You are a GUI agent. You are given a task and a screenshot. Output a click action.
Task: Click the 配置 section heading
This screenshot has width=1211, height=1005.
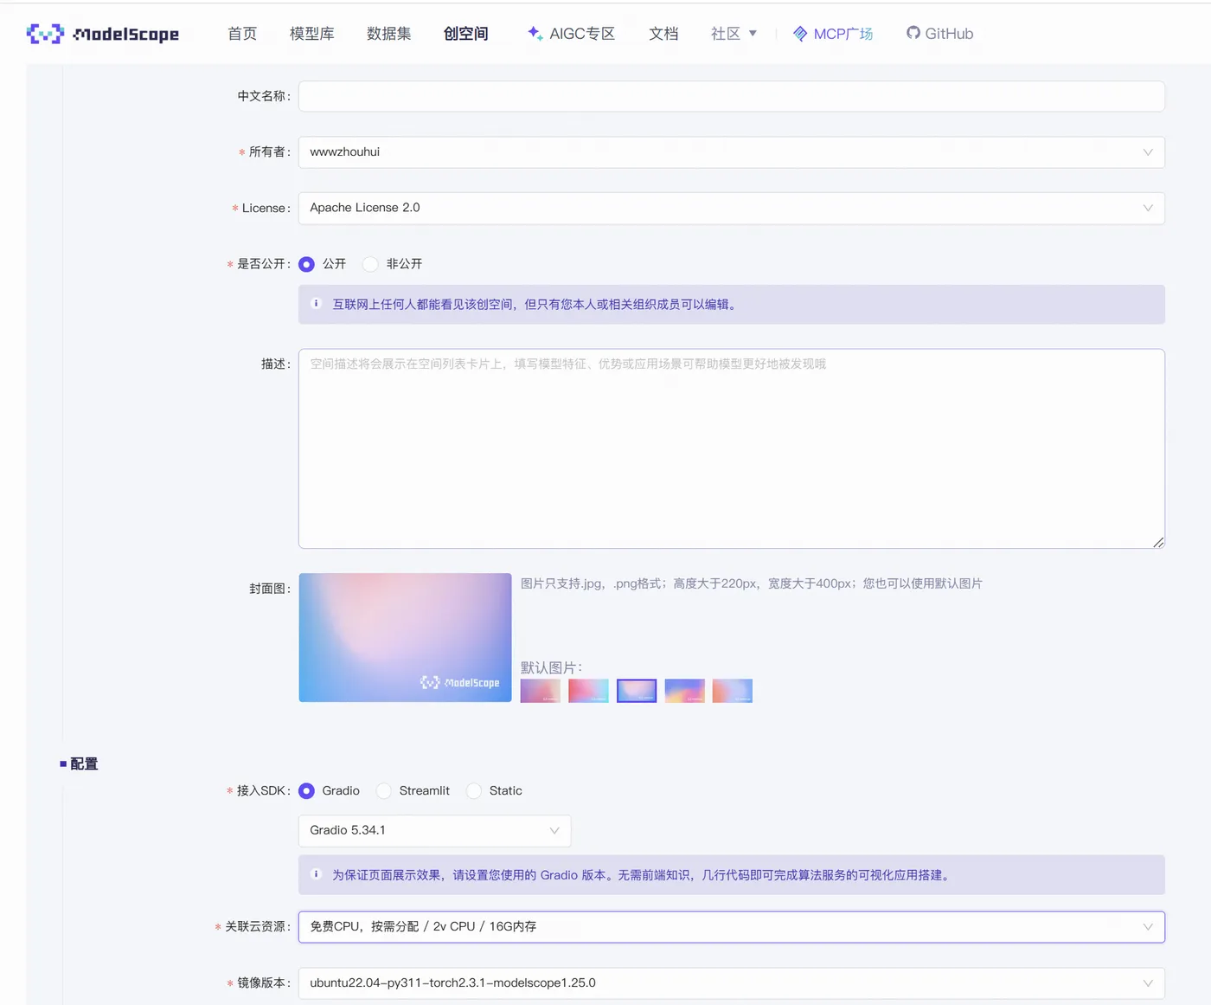(x=84, y=763)
